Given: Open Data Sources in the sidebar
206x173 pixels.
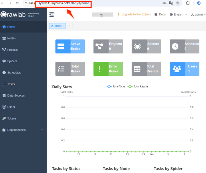Looking at the screenshot, I should click(x=23, y=96).
